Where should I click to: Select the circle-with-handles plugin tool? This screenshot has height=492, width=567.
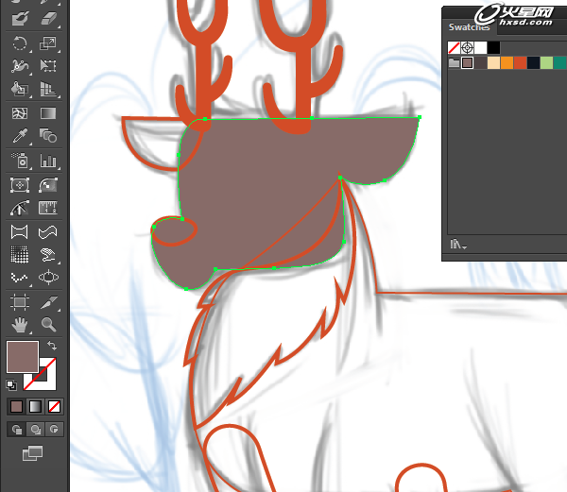click(48, 278)
